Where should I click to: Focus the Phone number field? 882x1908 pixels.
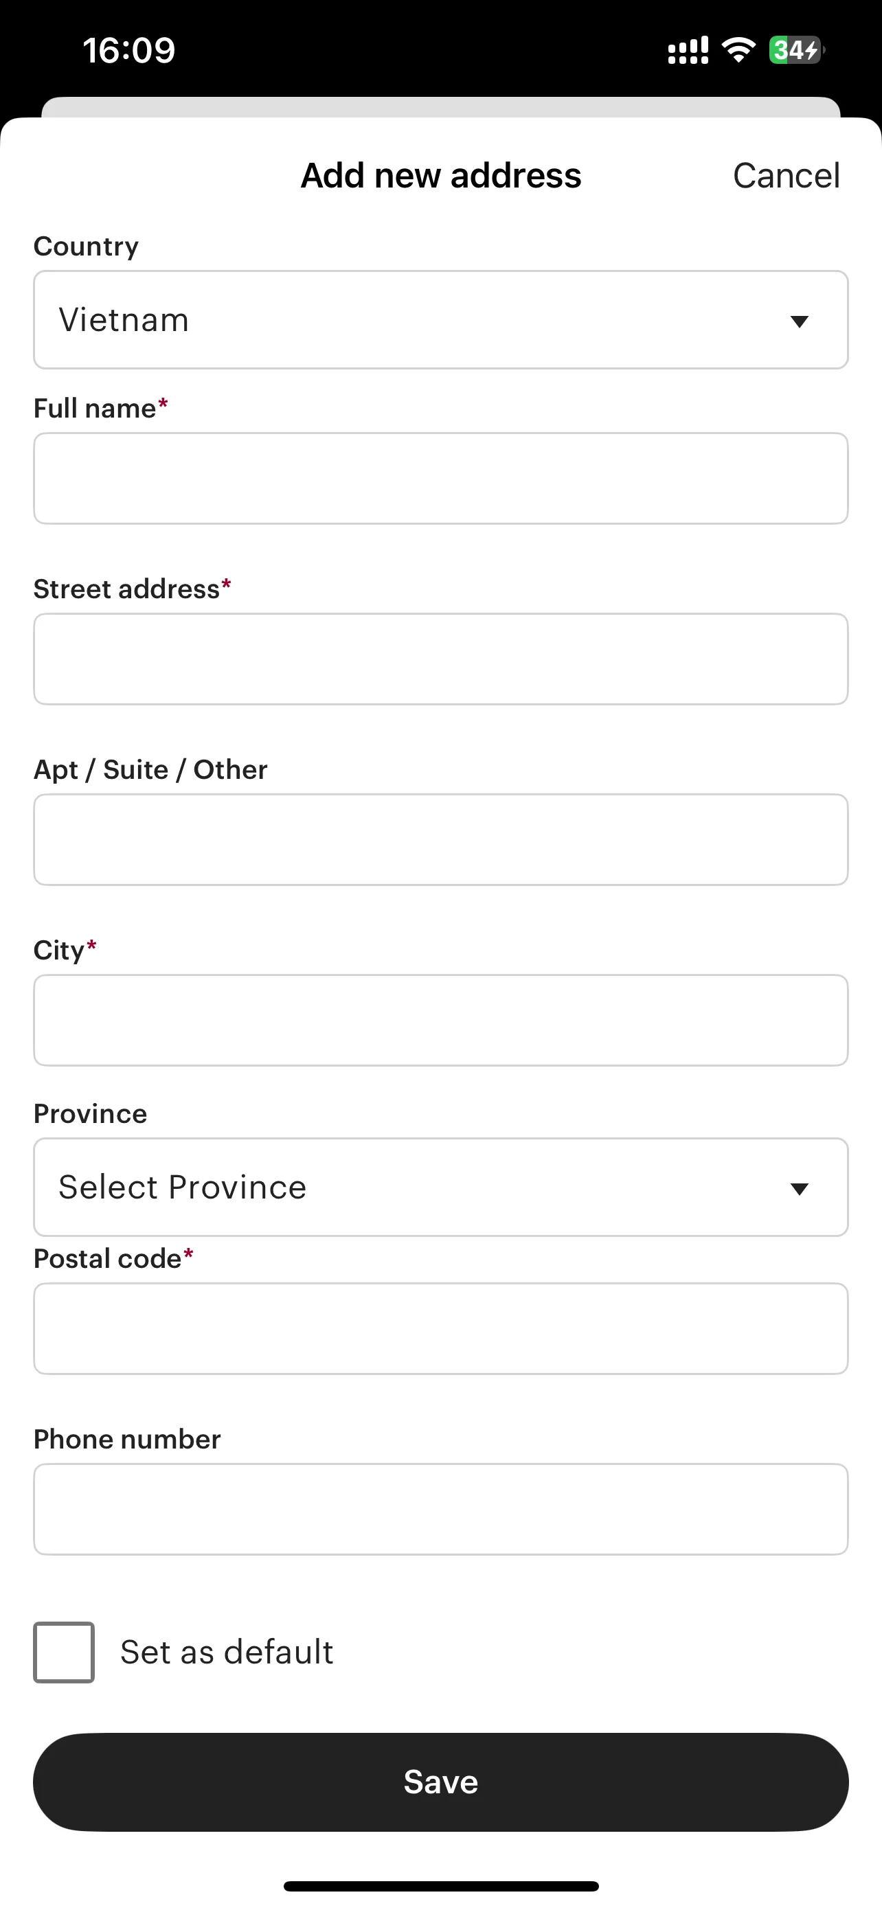click(x=440, y=1510)
